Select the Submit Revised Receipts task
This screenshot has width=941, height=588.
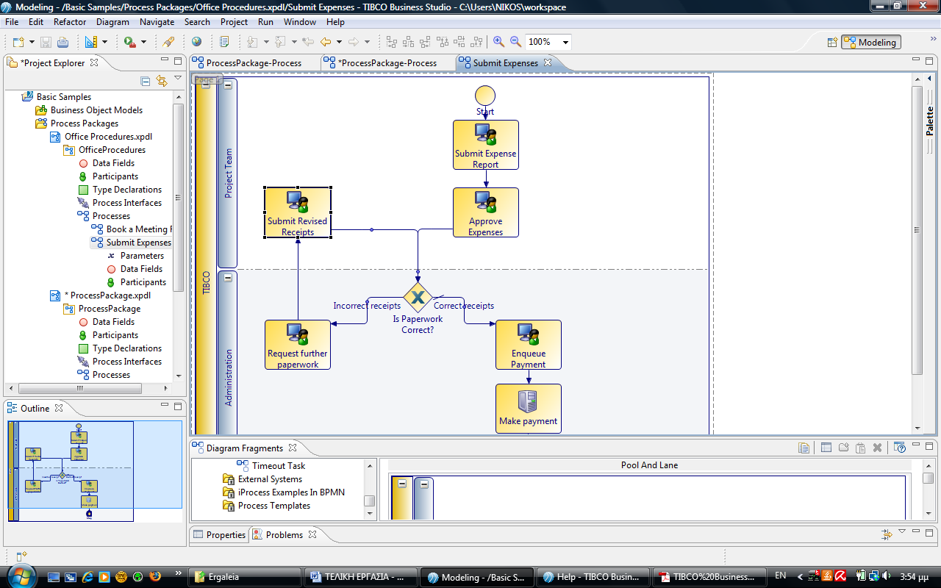click(298, 212)
